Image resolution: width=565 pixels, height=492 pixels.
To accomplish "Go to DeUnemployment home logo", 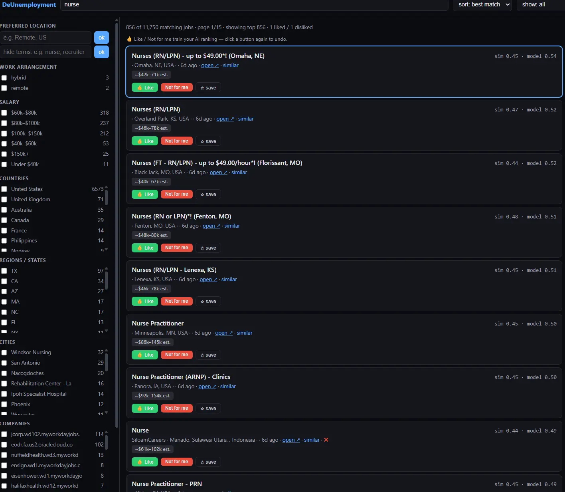I will [29, 5].
